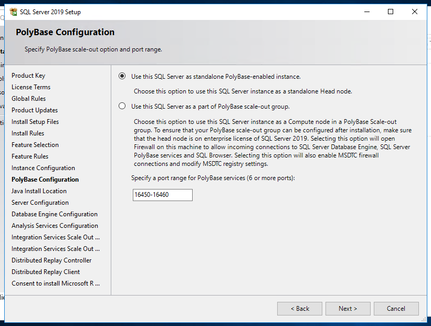Choose PolyBase scale-out group radio option
This screenshot has width=431, height=326.
point(122,106)
